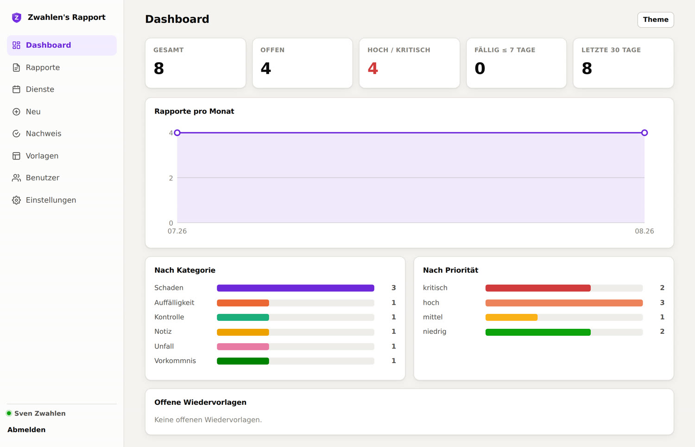Click the mittel priority label
This screenshot has height=447, width=695.
pos(433,317)
